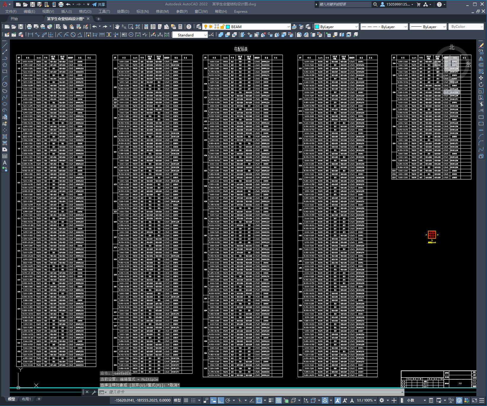Open the 编辑(E) menu
Screen dimensions: 487x406
[x=29, y=12]
